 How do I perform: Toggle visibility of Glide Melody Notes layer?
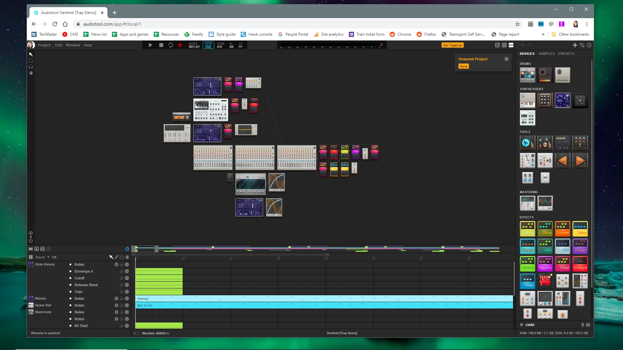[x=71, y=264]
